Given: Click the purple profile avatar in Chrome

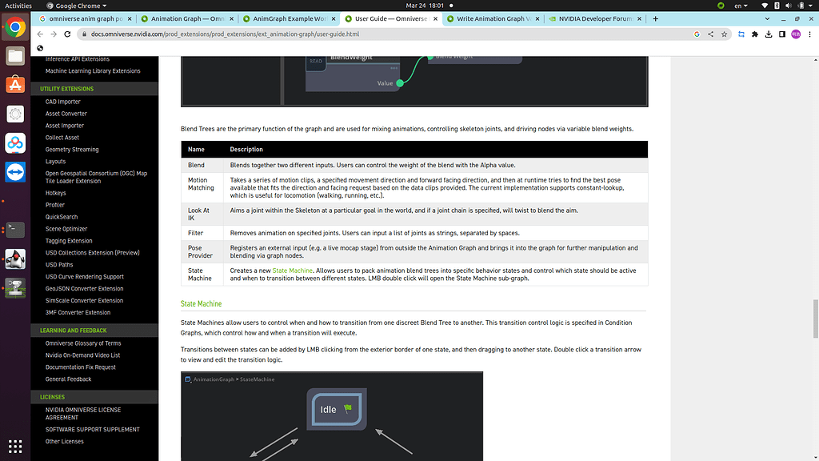Looking at the screenshot, I should pyautogui.click(x=796, y=34).
